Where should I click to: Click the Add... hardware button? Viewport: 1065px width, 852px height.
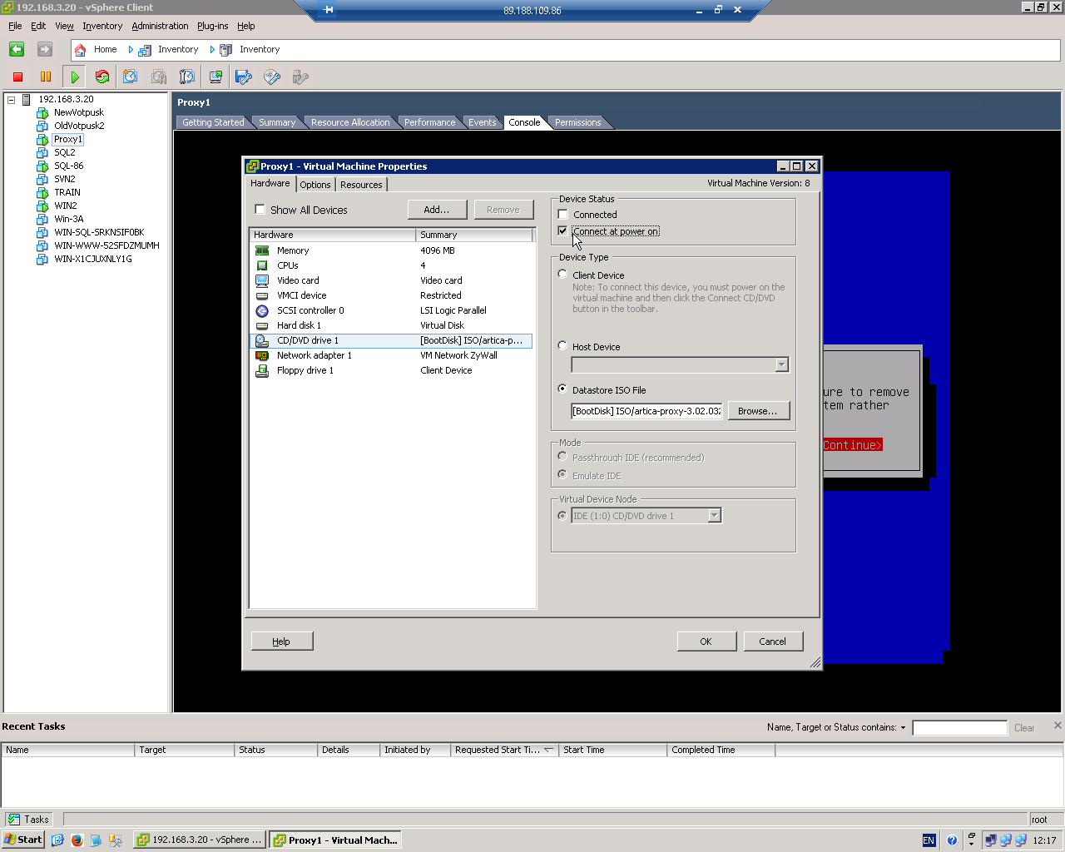(x=437, y=210)
